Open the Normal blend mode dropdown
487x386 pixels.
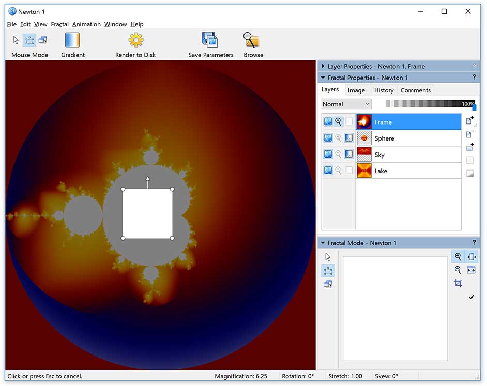click(x=346, y=104)
